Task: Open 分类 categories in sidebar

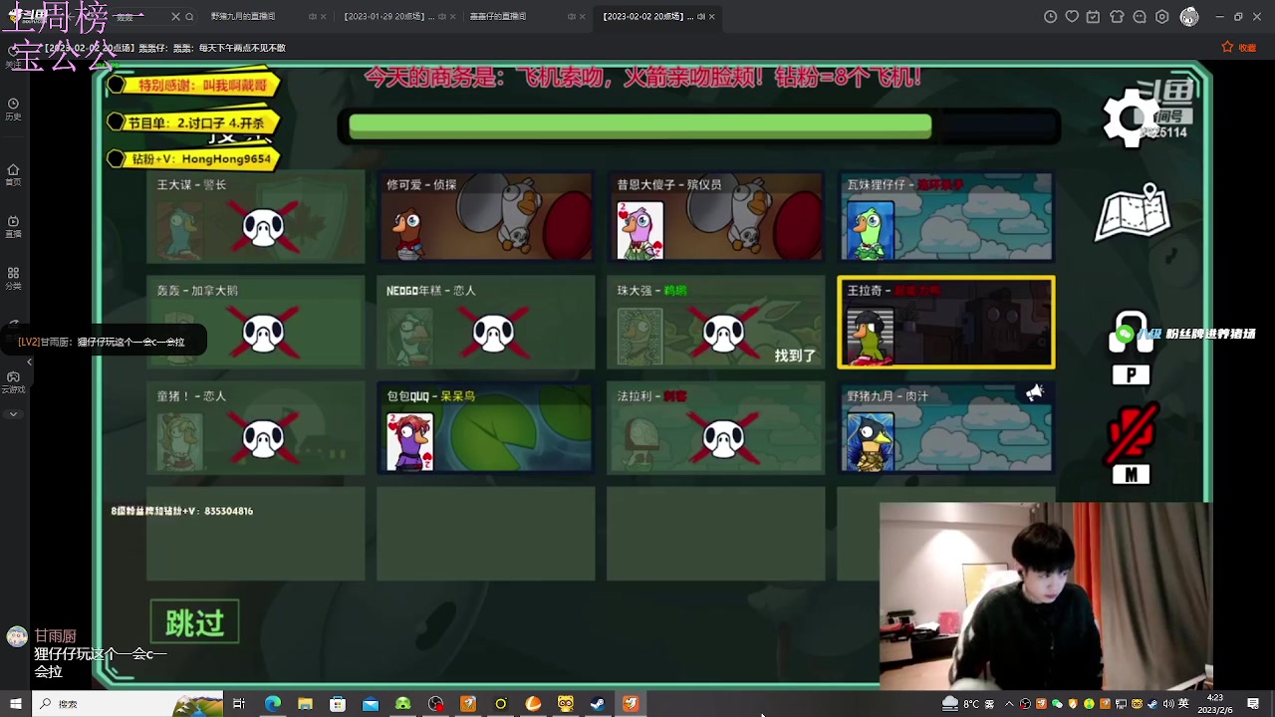Action: (x=13, y=279)
